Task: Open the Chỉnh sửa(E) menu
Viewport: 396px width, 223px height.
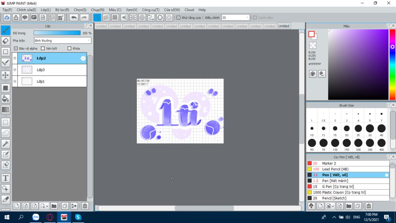Action: coord(27,10)
